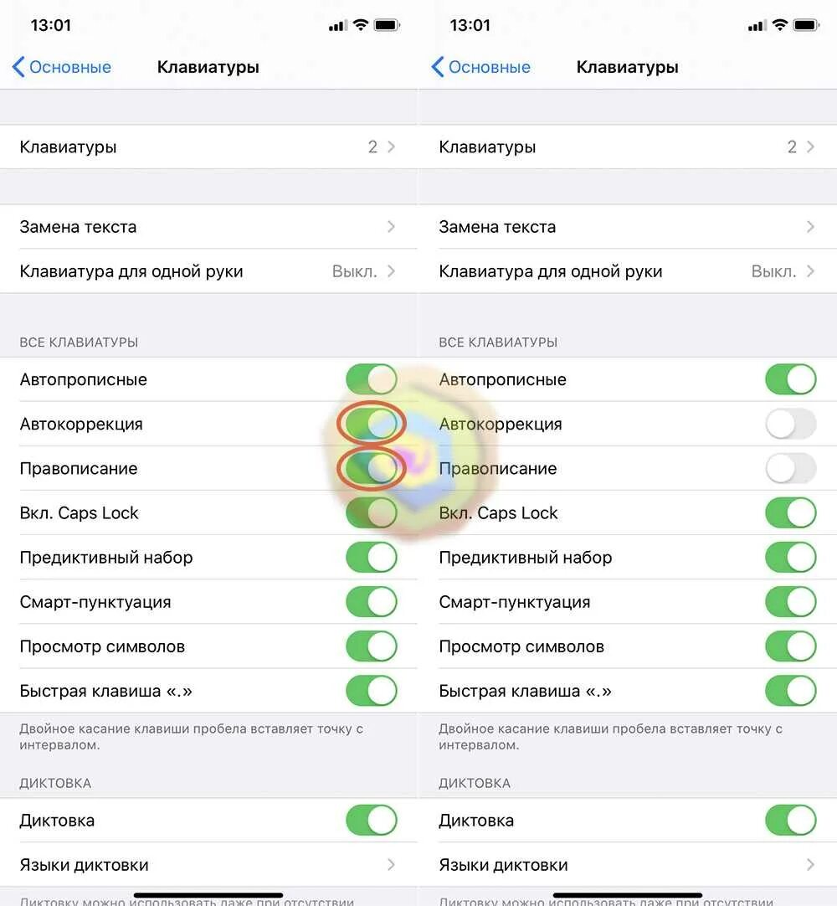The image size is (837, 906).
Task: Turn off Диктовка switch on left screen
Action: point(372,821)
